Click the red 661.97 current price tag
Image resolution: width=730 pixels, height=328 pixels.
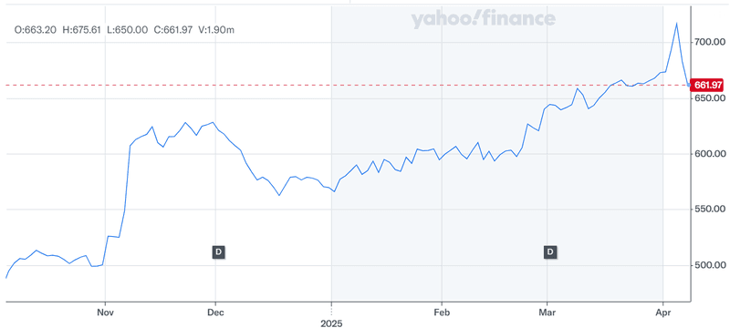click(708, 85)
